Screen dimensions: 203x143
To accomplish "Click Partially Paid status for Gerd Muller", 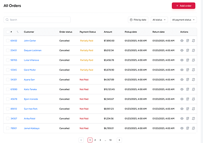I will (x=86, y=70).
